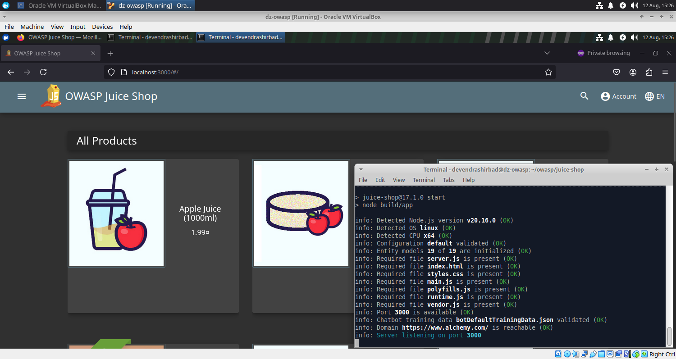This screenshot has width=676, height=359.
Task: Open the Juice Shop search magnifier
Action: point(585,96)
